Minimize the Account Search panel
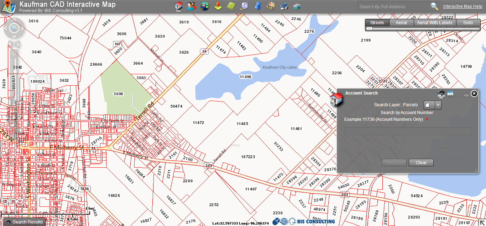 pyautogui.click(x=466, y=95)
